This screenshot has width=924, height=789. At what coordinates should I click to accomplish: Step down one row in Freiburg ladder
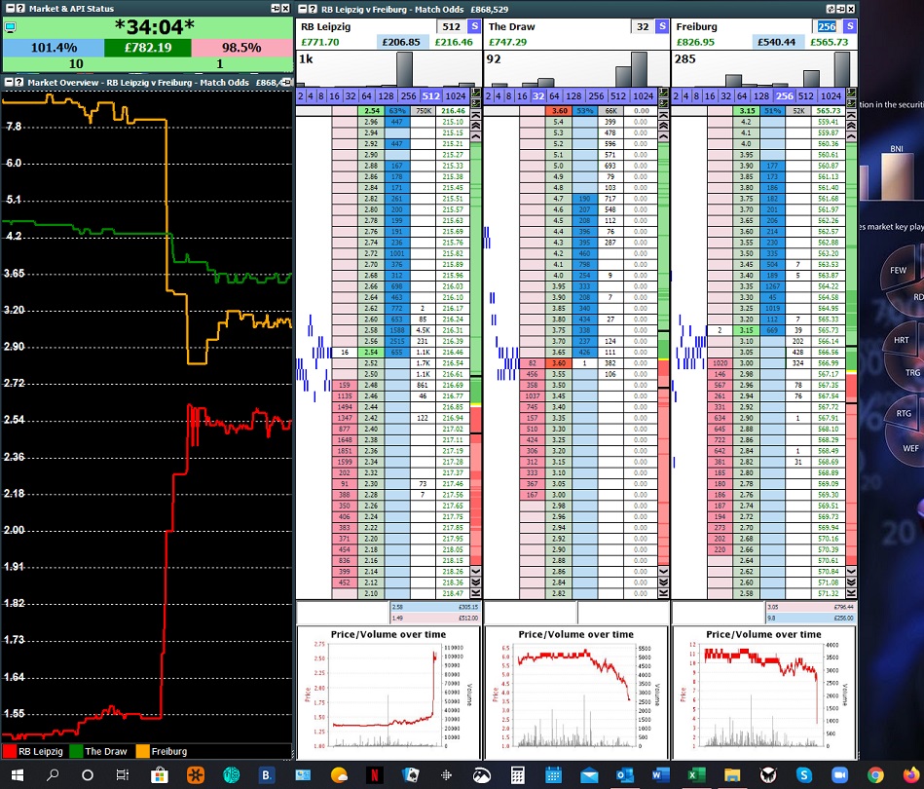(851, 571)
